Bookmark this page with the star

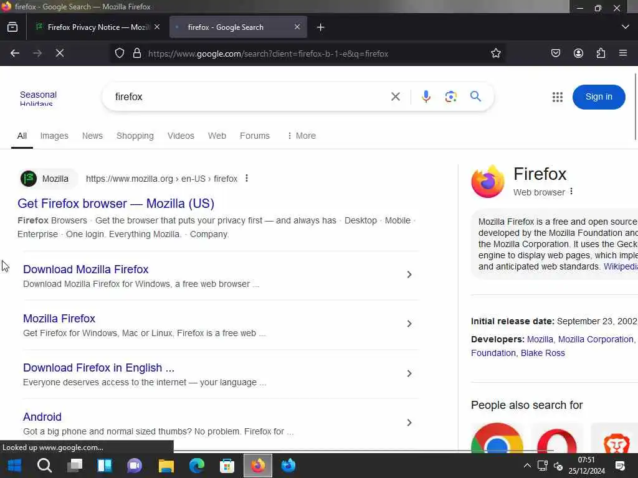coord(495,54)
